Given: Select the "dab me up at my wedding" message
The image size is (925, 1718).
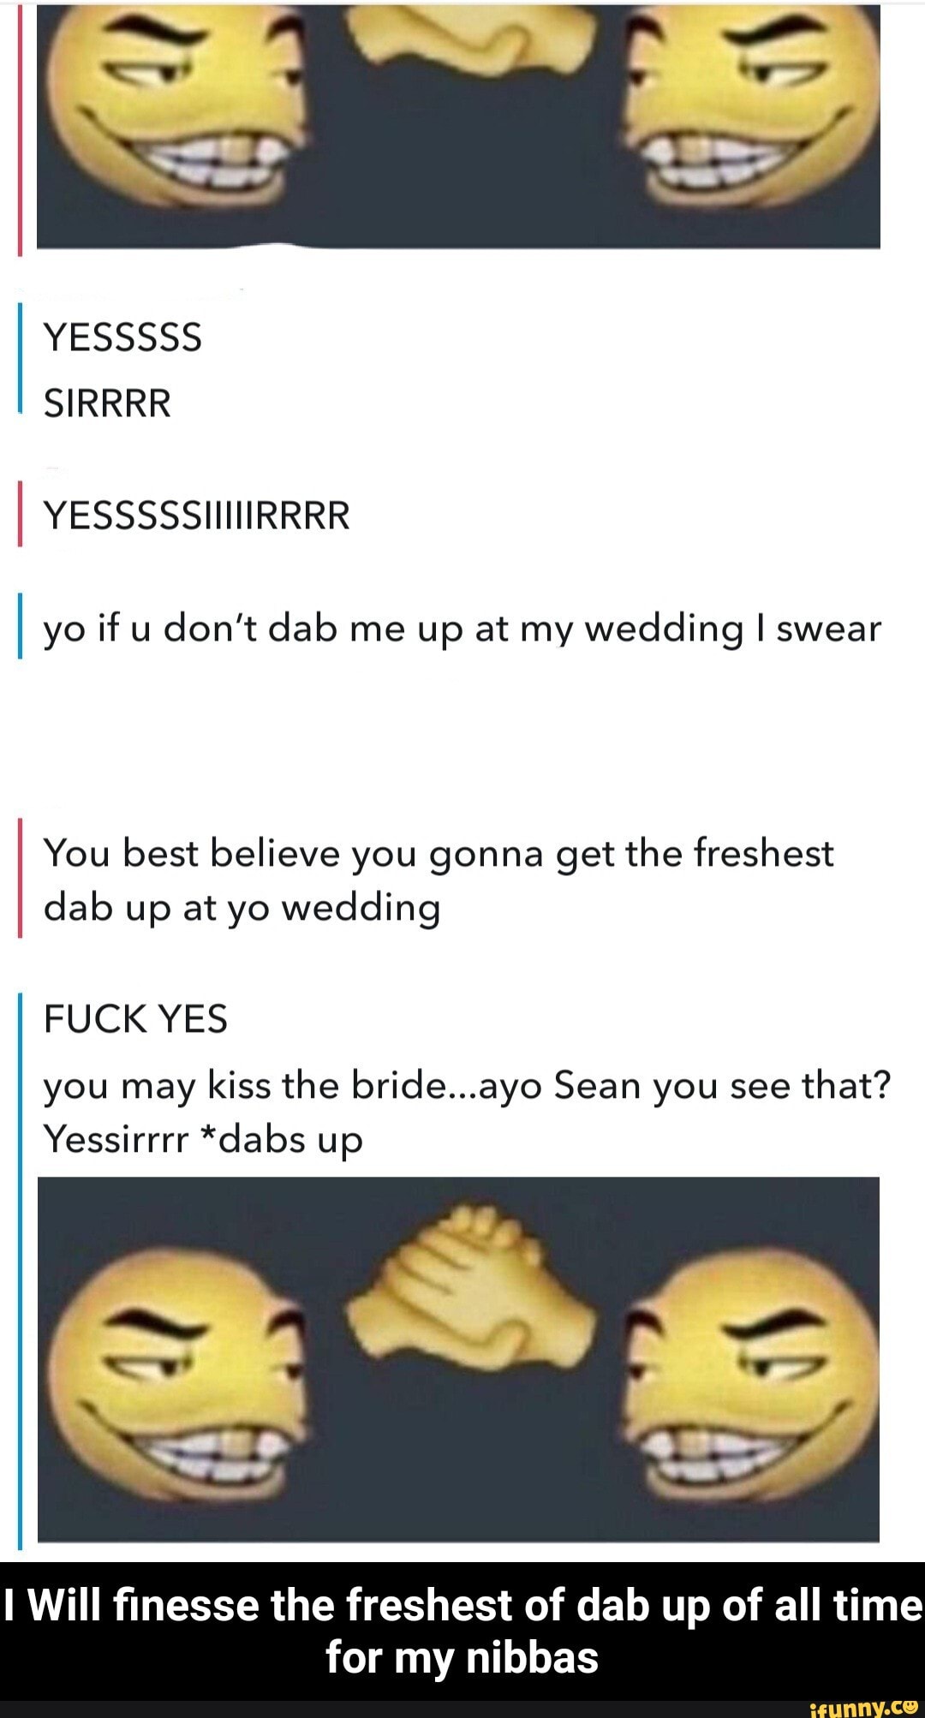Looking at the screenshot, I should click(462, 629).
